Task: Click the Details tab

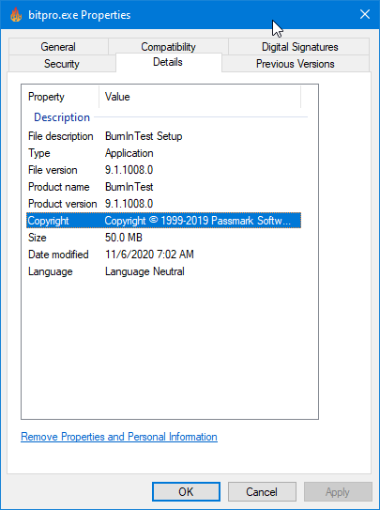Action: (x=168, y=62)
